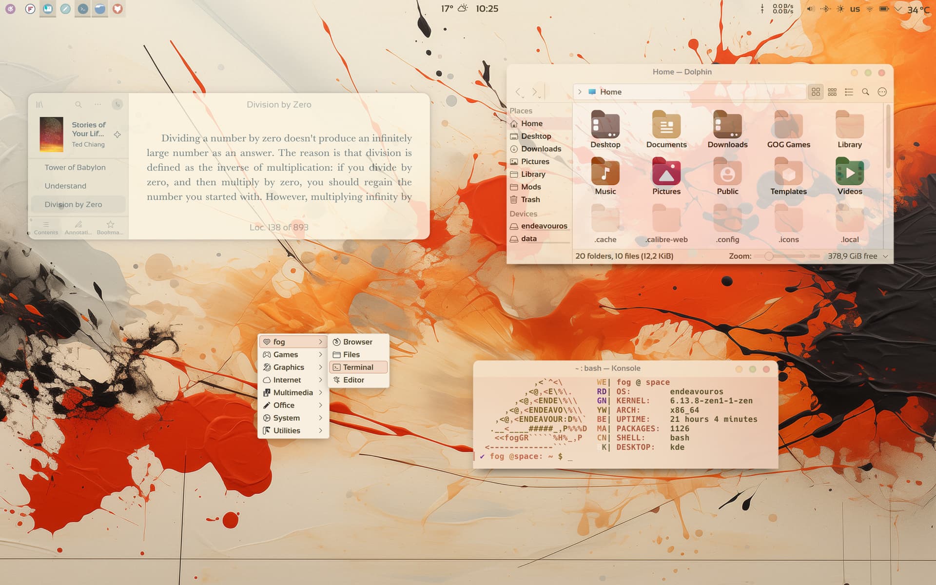Launch the fox browser icon in top panel
936x585 pixels.
(x=117, y=9)
